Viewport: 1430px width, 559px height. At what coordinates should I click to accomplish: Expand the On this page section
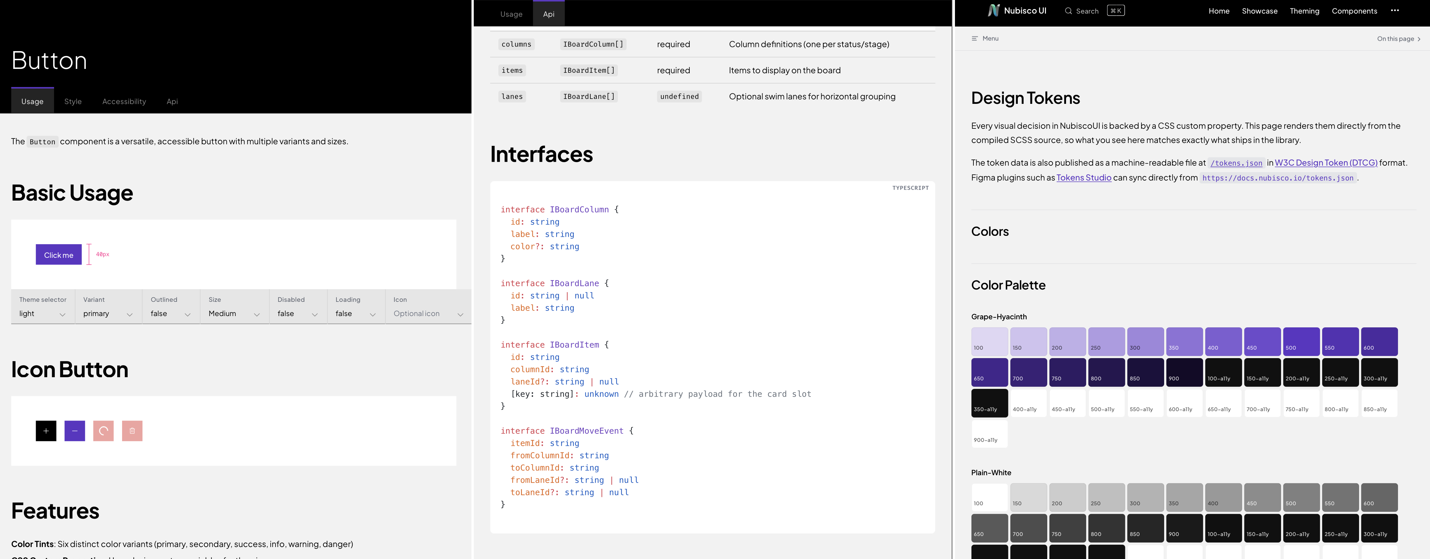[1398, 39]
